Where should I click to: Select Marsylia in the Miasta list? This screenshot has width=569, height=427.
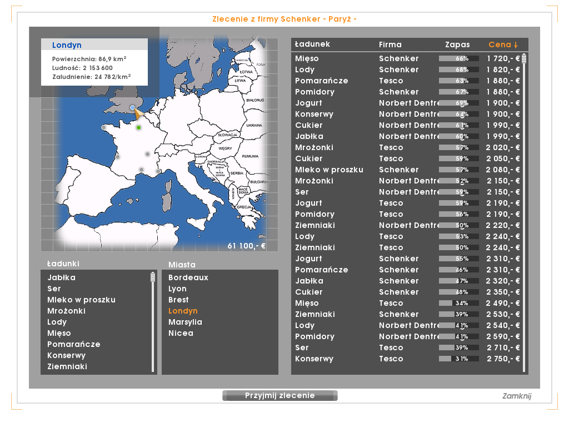click(x=185, y=322)
